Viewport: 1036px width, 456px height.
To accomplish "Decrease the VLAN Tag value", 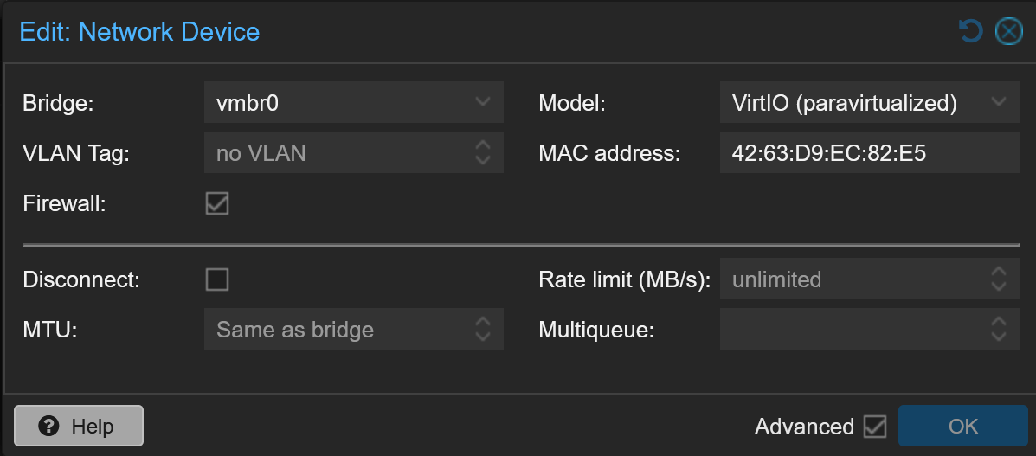I will coord(483,161).
